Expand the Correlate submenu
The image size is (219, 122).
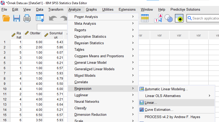click(81, 82)
